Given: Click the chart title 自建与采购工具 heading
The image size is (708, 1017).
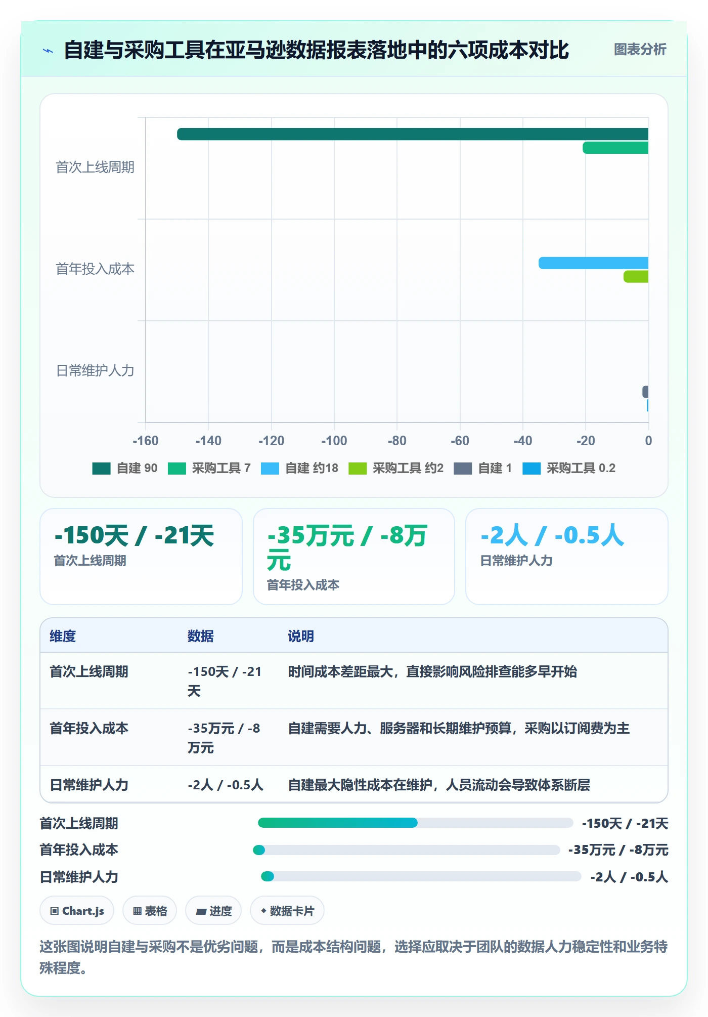Looking at the screenshot, I should pos(316,50).
